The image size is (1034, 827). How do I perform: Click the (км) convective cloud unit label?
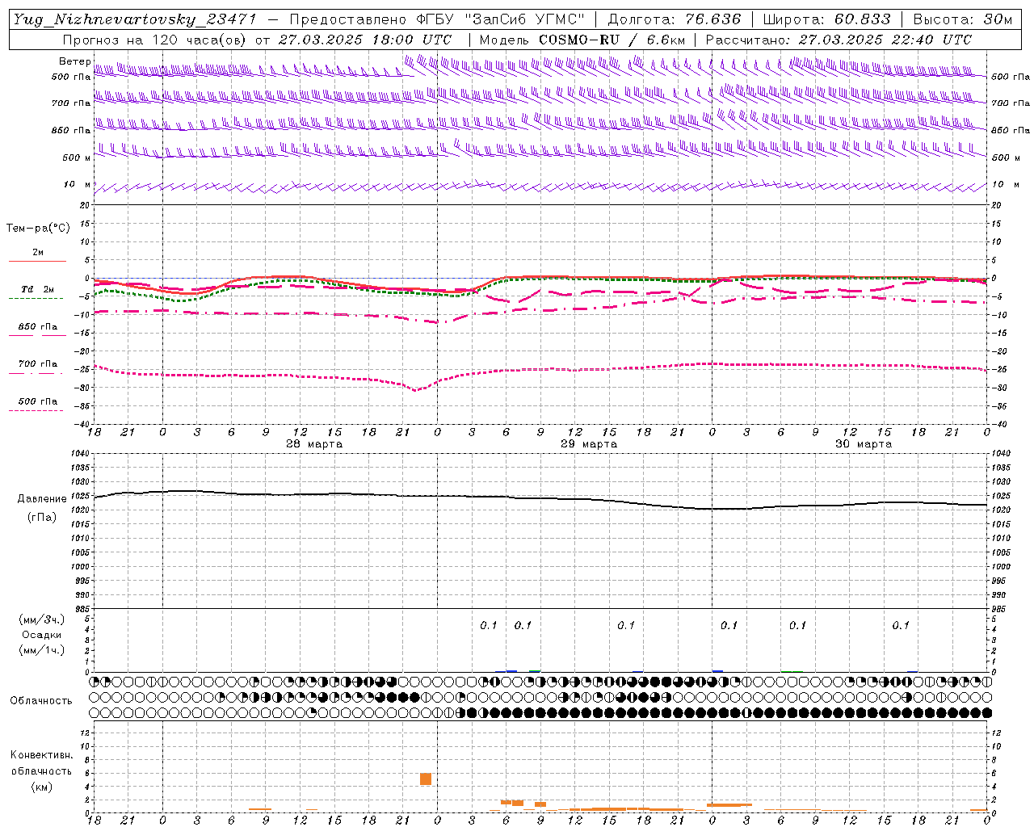[x=42, y=786]
